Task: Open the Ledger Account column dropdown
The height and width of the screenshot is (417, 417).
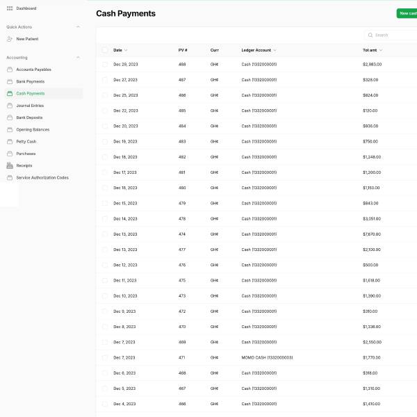Action: (x=275, y=50)
